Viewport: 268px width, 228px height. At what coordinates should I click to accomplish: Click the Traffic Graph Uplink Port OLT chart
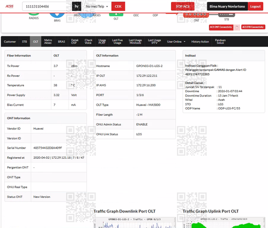224,223
